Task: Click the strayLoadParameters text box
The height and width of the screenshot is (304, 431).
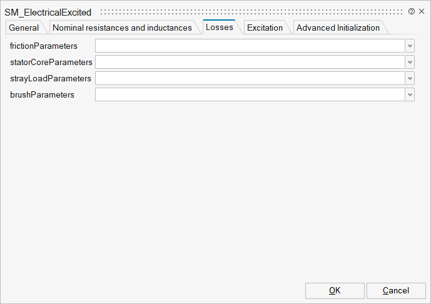Action: 250,78
